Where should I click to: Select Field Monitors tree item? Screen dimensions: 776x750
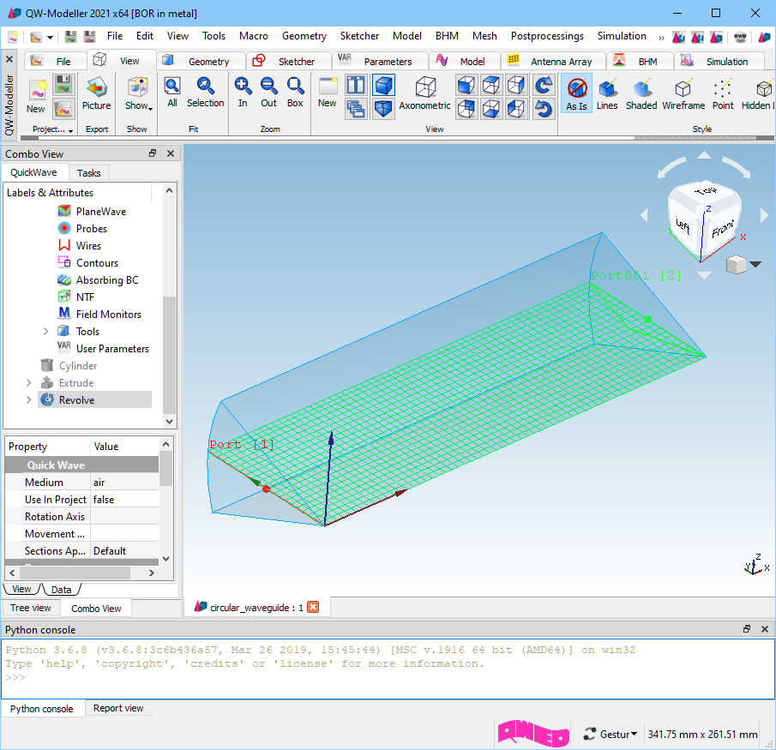coord(99,315)
